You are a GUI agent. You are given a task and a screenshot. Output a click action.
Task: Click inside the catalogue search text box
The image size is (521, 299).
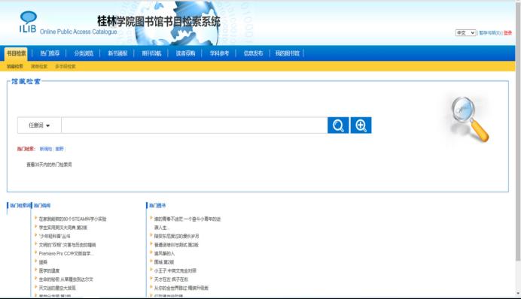point(194,125)
